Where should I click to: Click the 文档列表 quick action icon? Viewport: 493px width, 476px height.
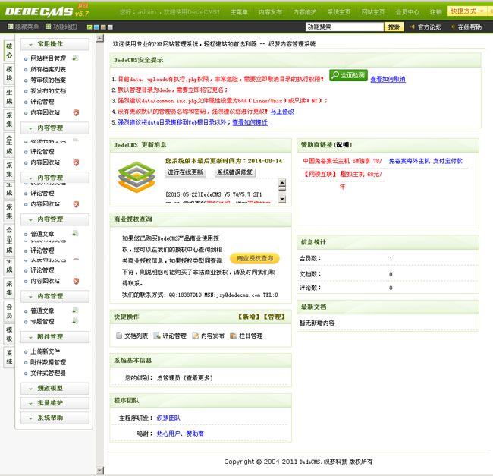coord(119,336)
